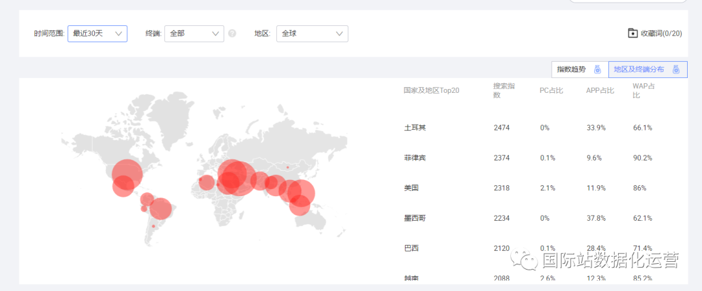Click the red bubble over West Africa
702x291 pixels.
[206, 183]
